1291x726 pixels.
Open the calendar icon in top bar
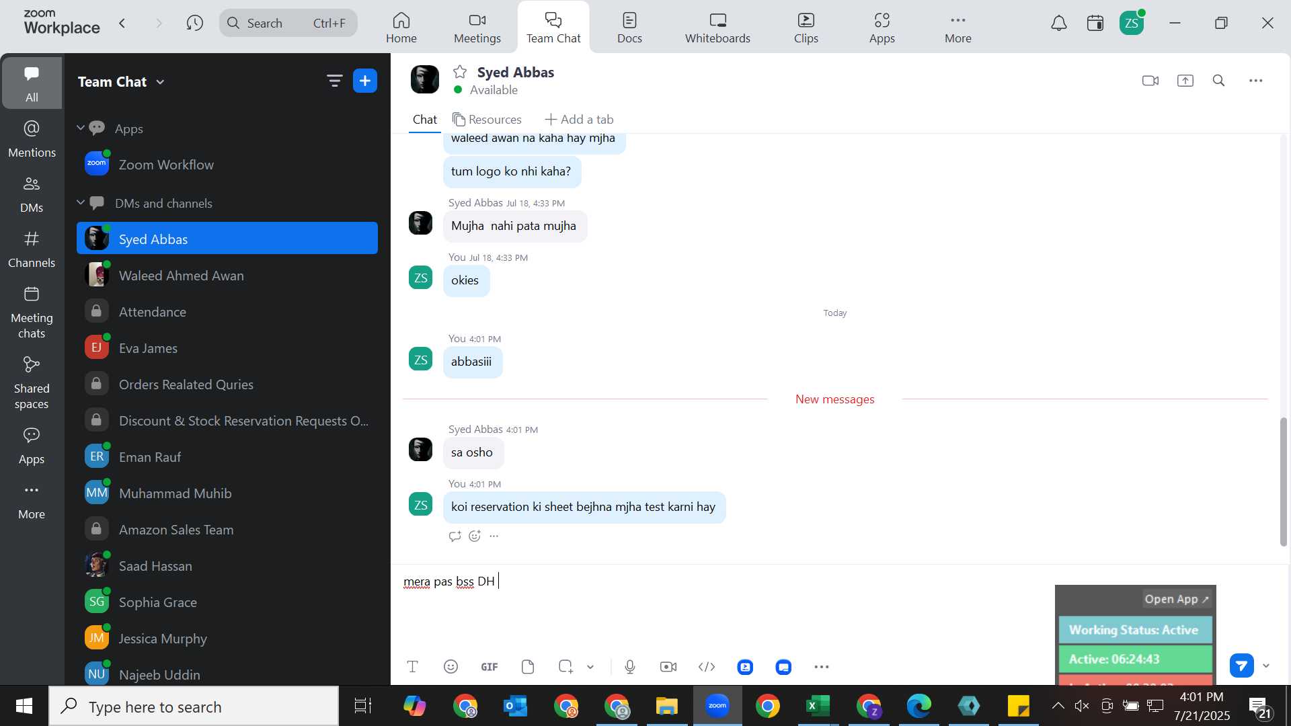[1095, 24]
